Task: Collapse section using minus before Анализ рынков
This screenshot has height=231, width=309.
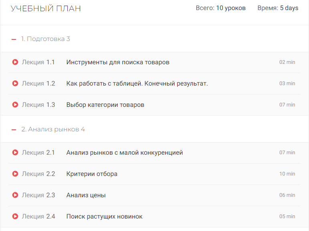Action: [14, 130]
